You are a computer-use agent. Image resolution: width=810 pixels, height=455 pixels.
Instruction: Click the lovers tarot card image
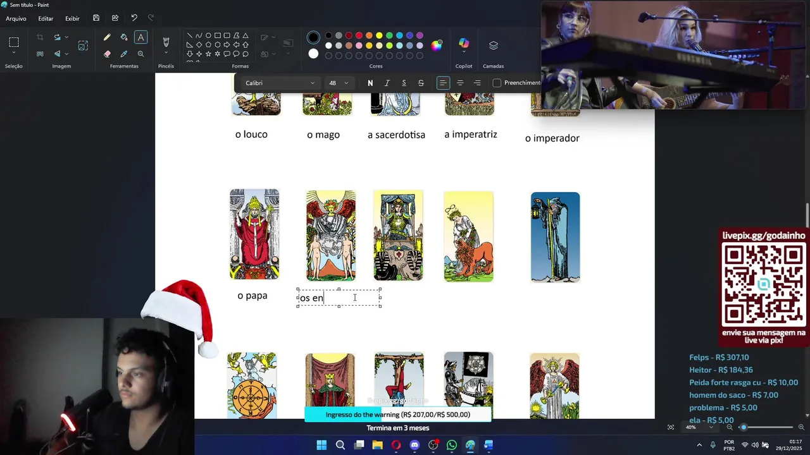click(x=331, y=236)
